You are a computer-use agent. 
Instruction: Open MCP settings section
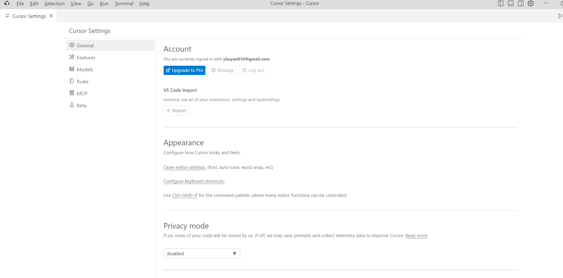click(110, 93)
